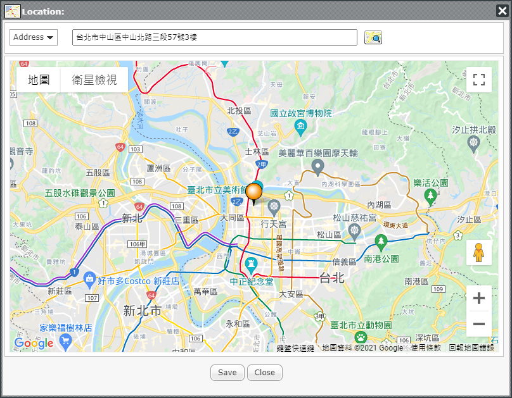This screenshot has height=398, width=512.
Task: Select 家樂福樹林店 shopping cart pin
Action: 66,342
